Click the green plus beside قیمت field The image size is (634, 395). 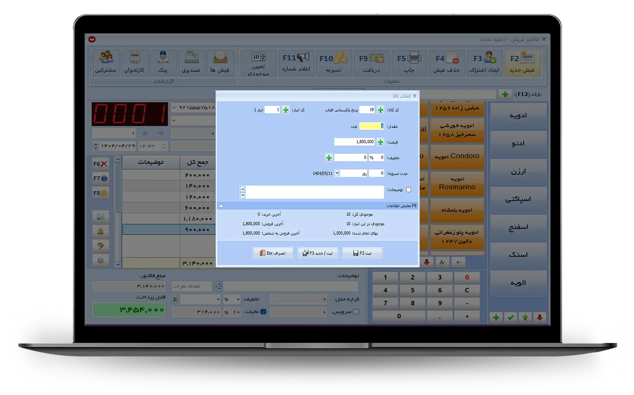pyautogui.click(x=380, y=142)
